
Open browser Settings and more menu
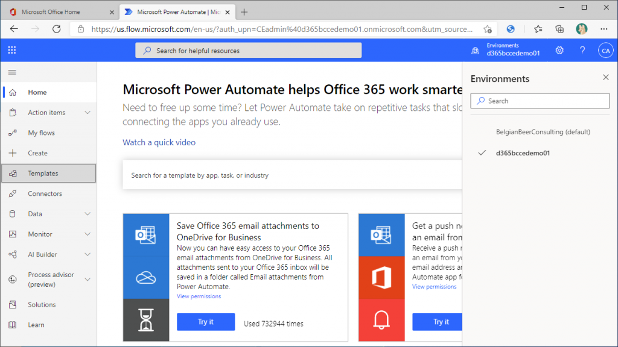(604, 29)
